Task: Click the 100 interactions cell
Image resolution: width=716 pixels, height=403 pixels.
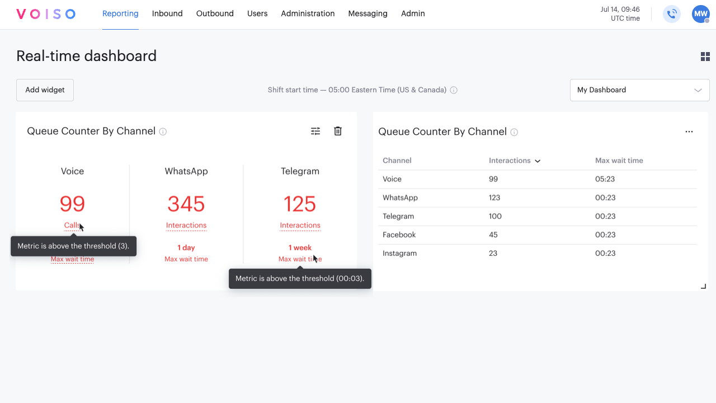Action: [495, 216]
